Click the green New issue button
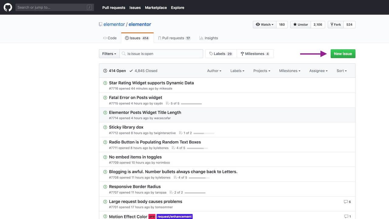The height and width of the screenshot is (219, 389). point(343,54)
